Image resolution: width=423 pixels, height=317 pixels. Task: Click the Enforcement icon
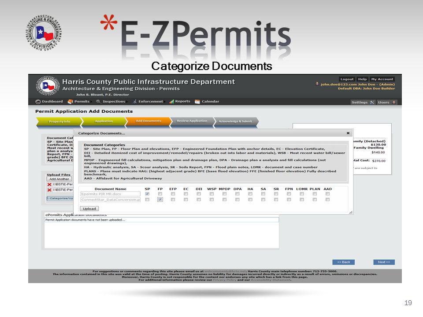click(x=135, y=102)
